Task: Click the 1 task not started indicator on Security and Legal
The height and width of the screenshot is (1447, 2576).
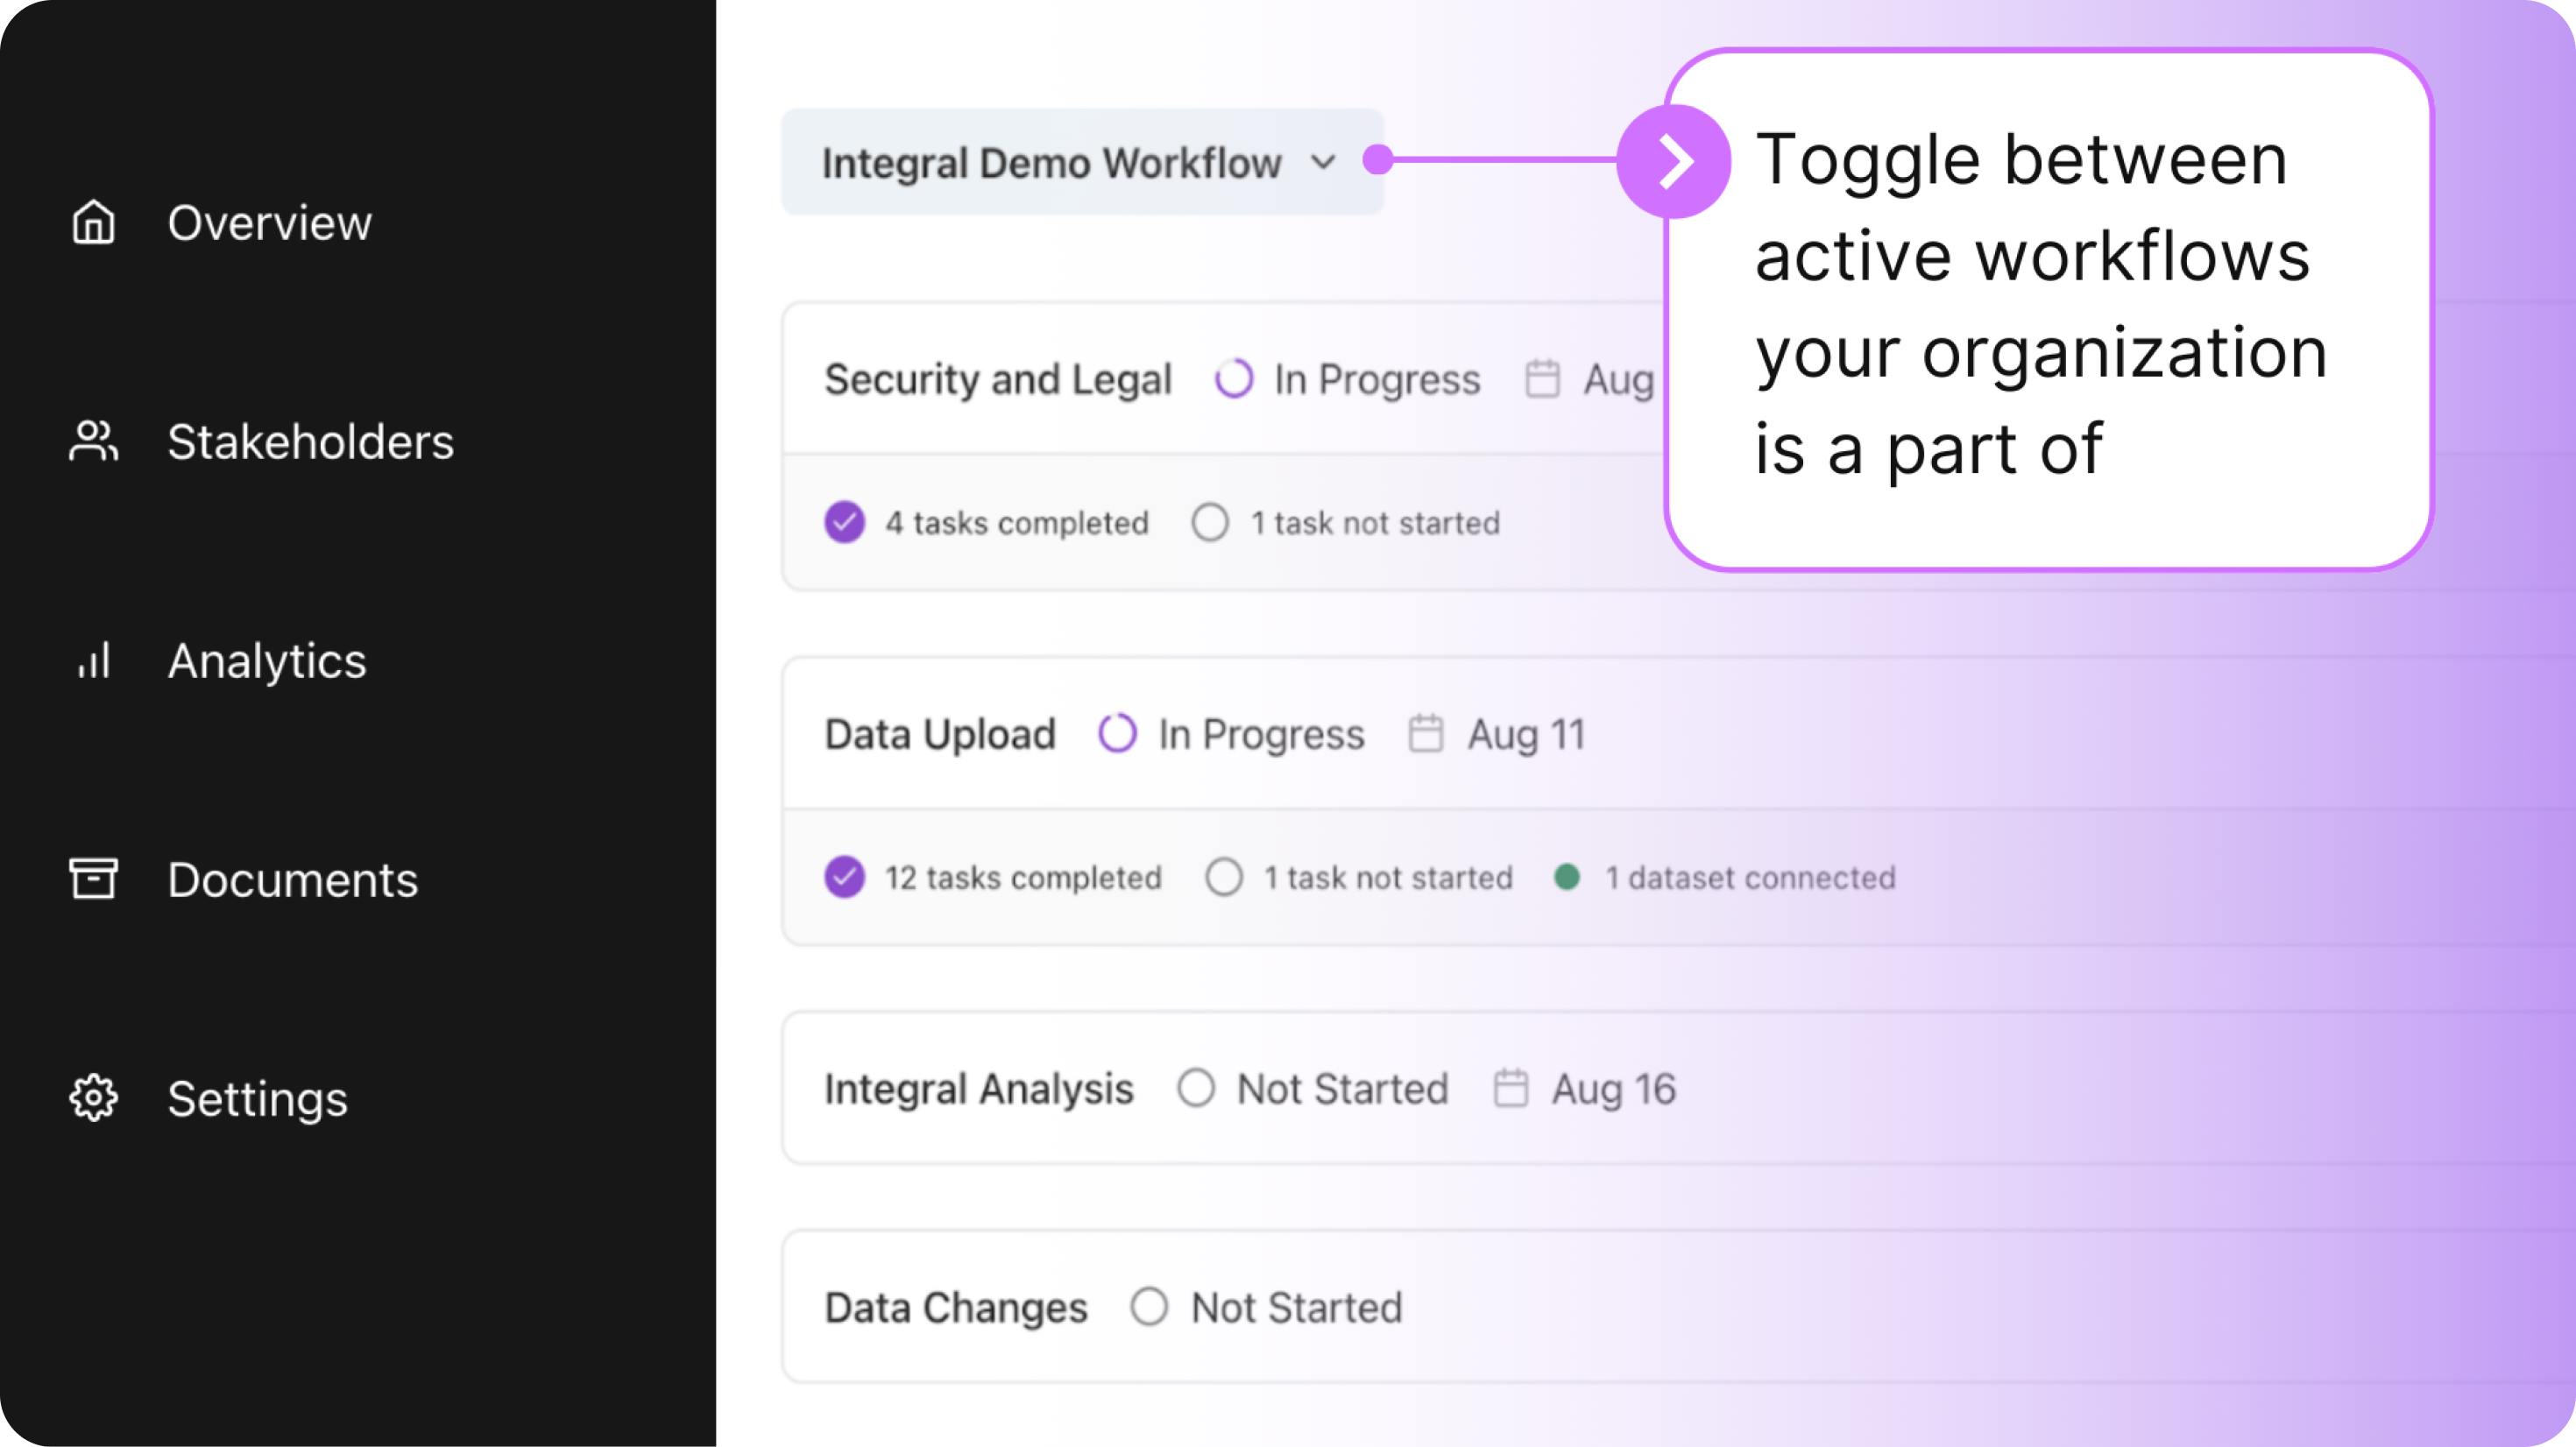Action: pyautogui.click(x=1348, y=522)
